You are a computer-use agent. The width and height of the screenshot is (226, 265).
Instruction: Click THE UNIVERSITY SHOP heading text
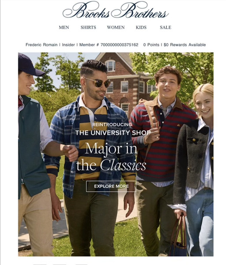click(113, 133)
